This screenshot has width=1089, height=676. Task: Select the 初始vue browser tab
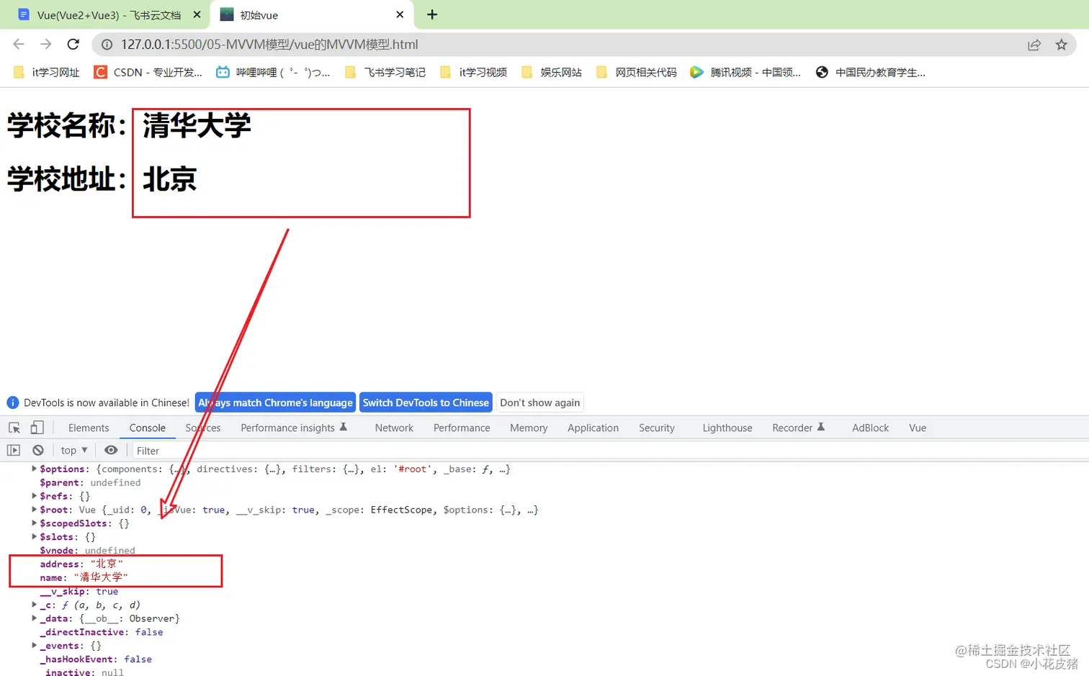click(x=311, y=14)
